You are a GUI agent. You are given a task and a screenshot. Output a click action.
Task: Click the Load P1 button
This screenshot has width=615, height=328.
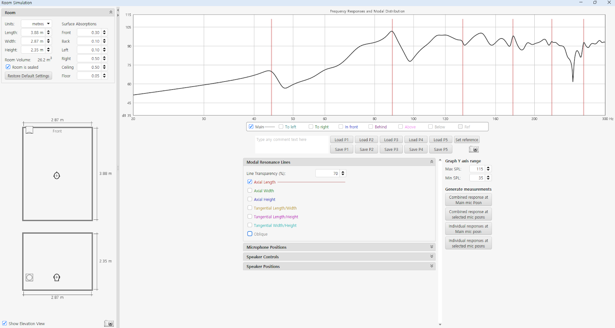coord(341,140)
